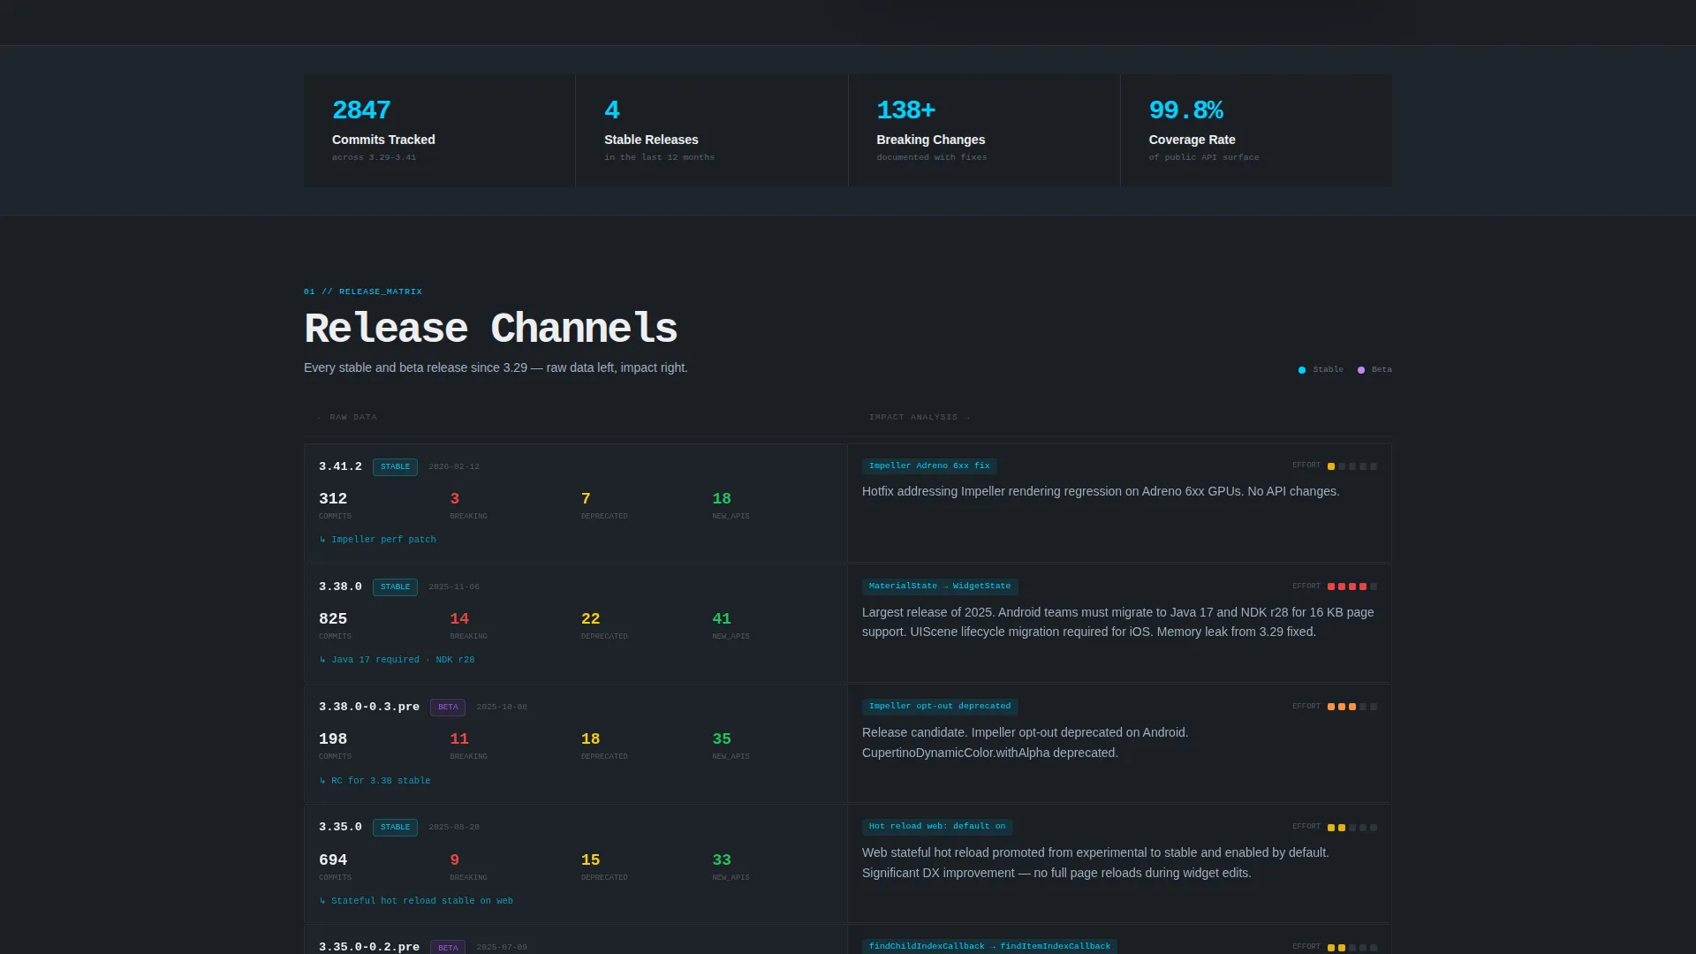Select version label 3.41.2
1696x954 pixels.
click(340, 466)
